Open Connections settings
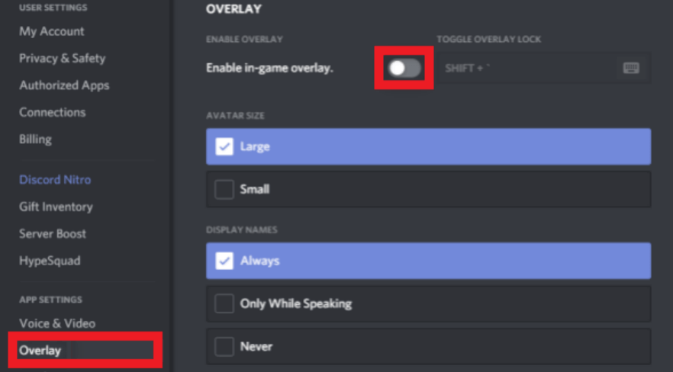 [53, 112]
